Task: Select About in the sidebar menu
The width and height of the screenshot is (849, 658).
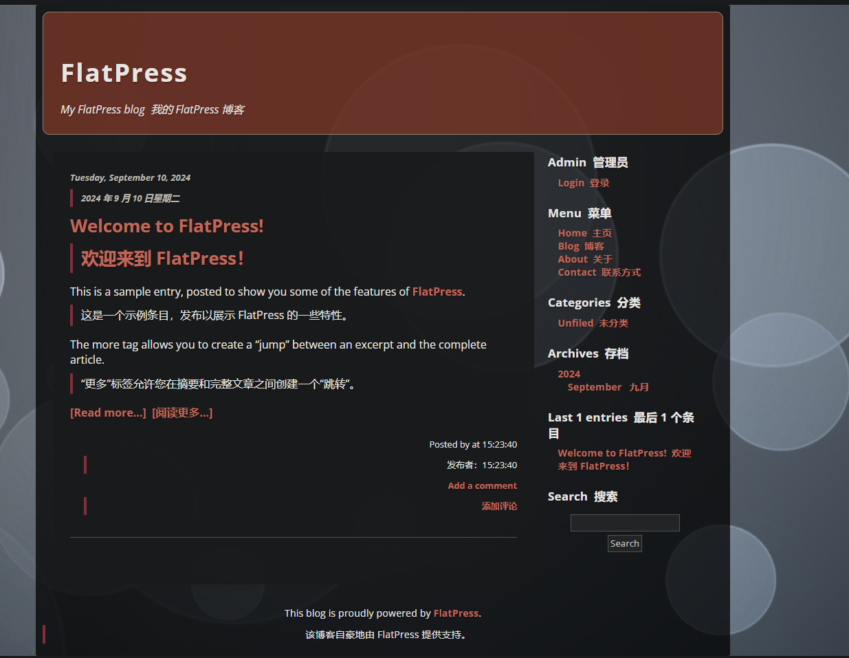Action: [573, 259]
